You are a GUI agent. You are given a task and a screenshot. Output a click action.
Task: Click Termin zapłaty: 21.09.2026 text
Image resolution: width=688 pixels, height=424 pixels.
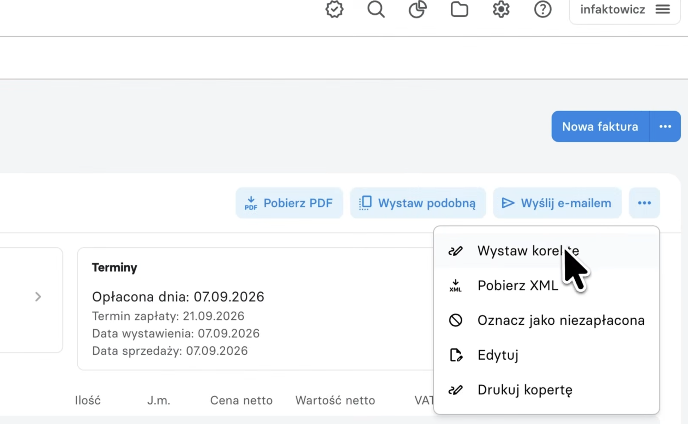pyautogui.click(x=168, y=316)
